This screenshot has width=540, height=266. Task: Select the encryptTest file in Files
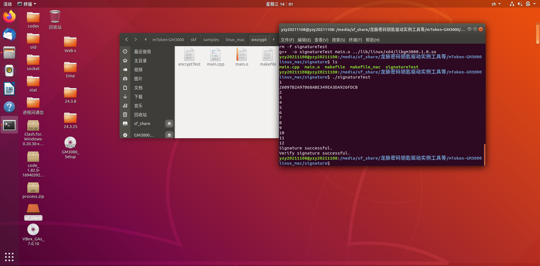[x=189, y=57]
